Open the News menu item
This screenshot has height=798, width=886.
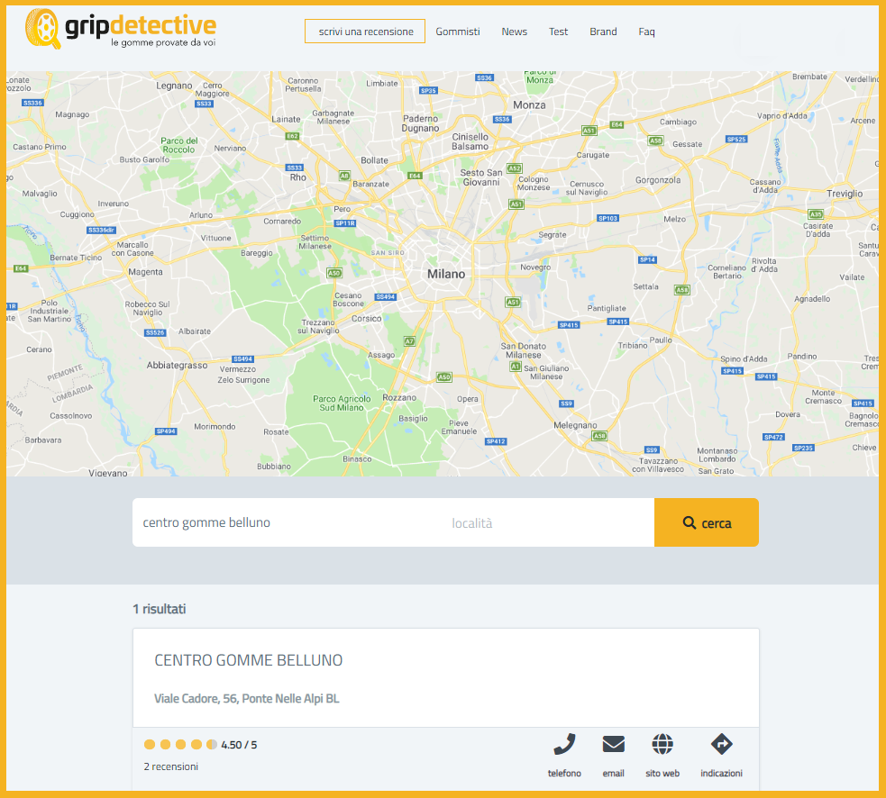click(515, 32)
